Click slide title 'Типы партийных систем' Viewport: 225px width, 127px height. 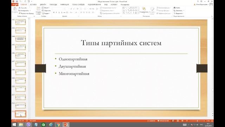point(121,43)
